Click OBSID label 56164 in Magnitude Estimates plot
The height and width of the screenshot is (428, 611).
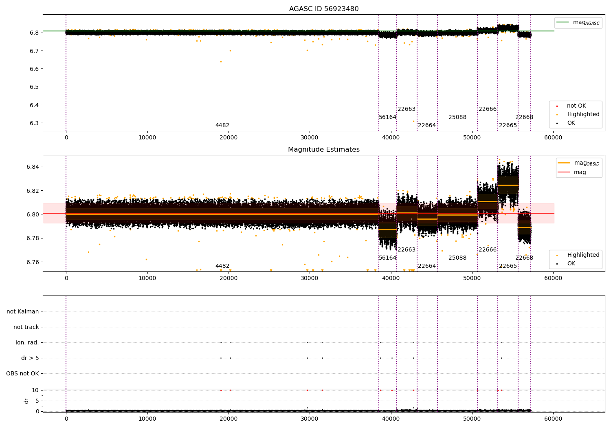tap(388, 258)
